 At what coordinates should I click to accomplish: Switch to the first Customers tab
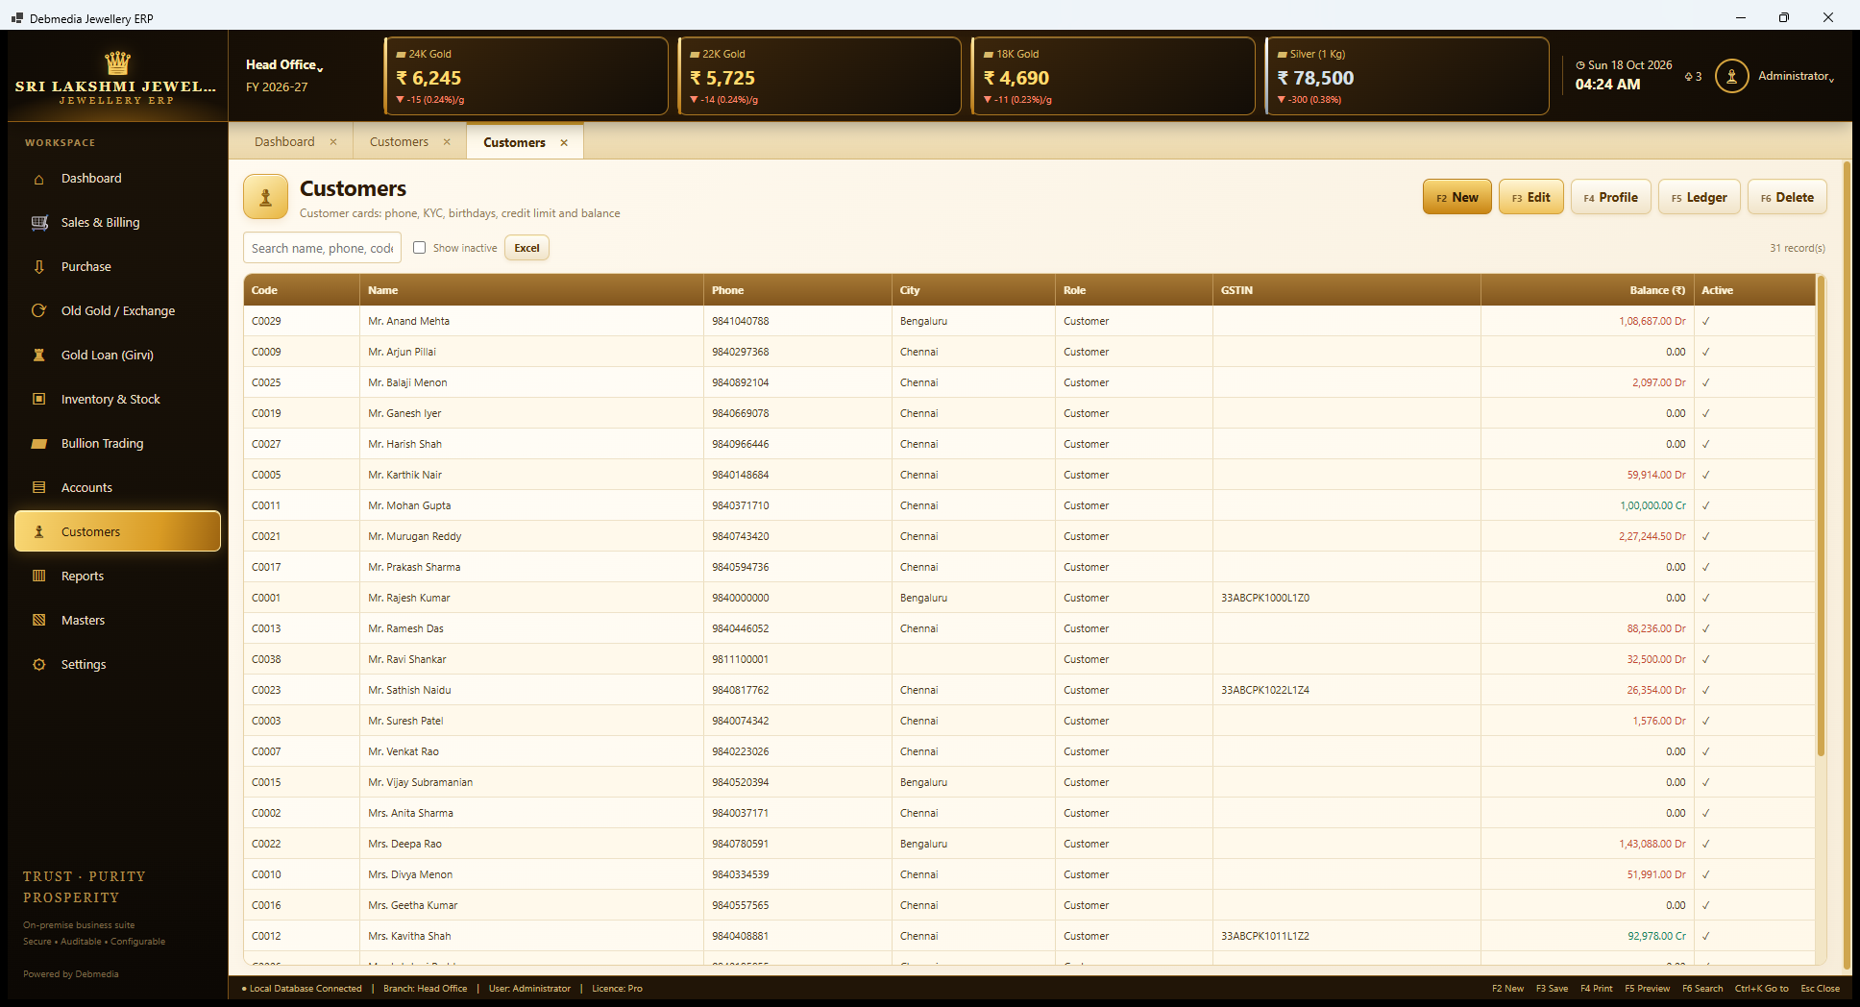pyautogui.click(x=399, y=142)
